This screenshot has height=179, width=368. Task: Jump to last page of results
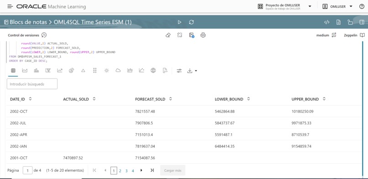point(152,170)
